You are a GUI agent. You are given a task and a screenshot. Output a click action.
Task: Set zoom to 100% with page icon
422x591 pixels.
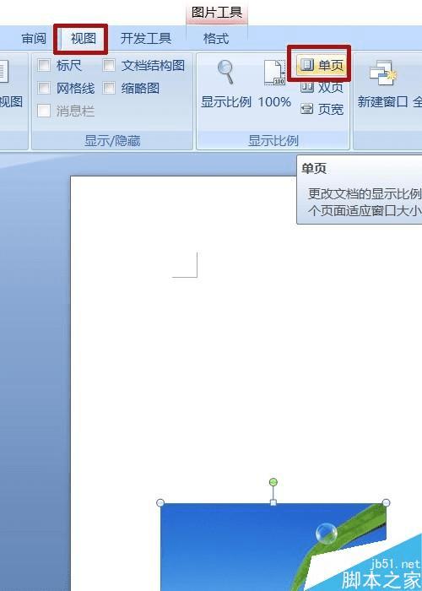pos(274,84)
